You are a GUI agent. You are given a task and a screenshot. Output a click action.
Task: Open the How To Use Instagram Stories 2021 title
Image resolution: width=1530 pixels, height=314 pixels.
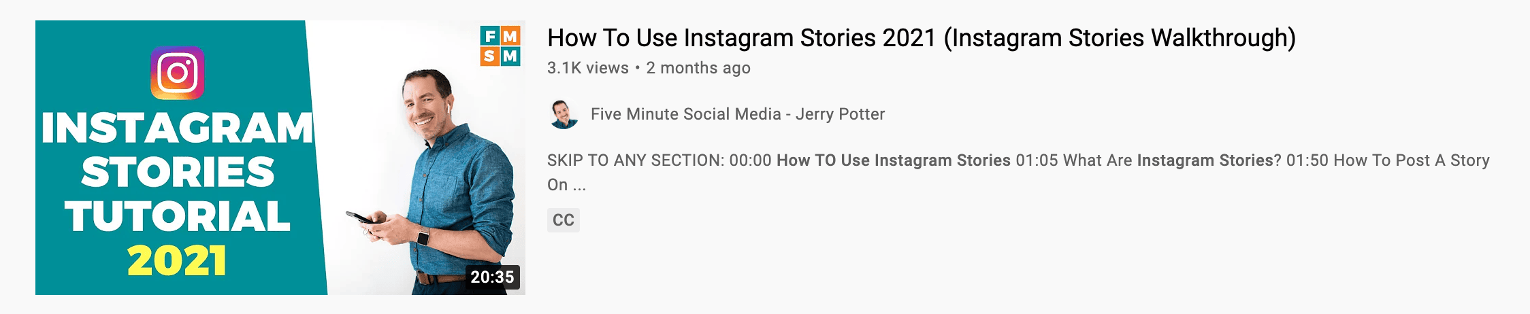[922, 38]
